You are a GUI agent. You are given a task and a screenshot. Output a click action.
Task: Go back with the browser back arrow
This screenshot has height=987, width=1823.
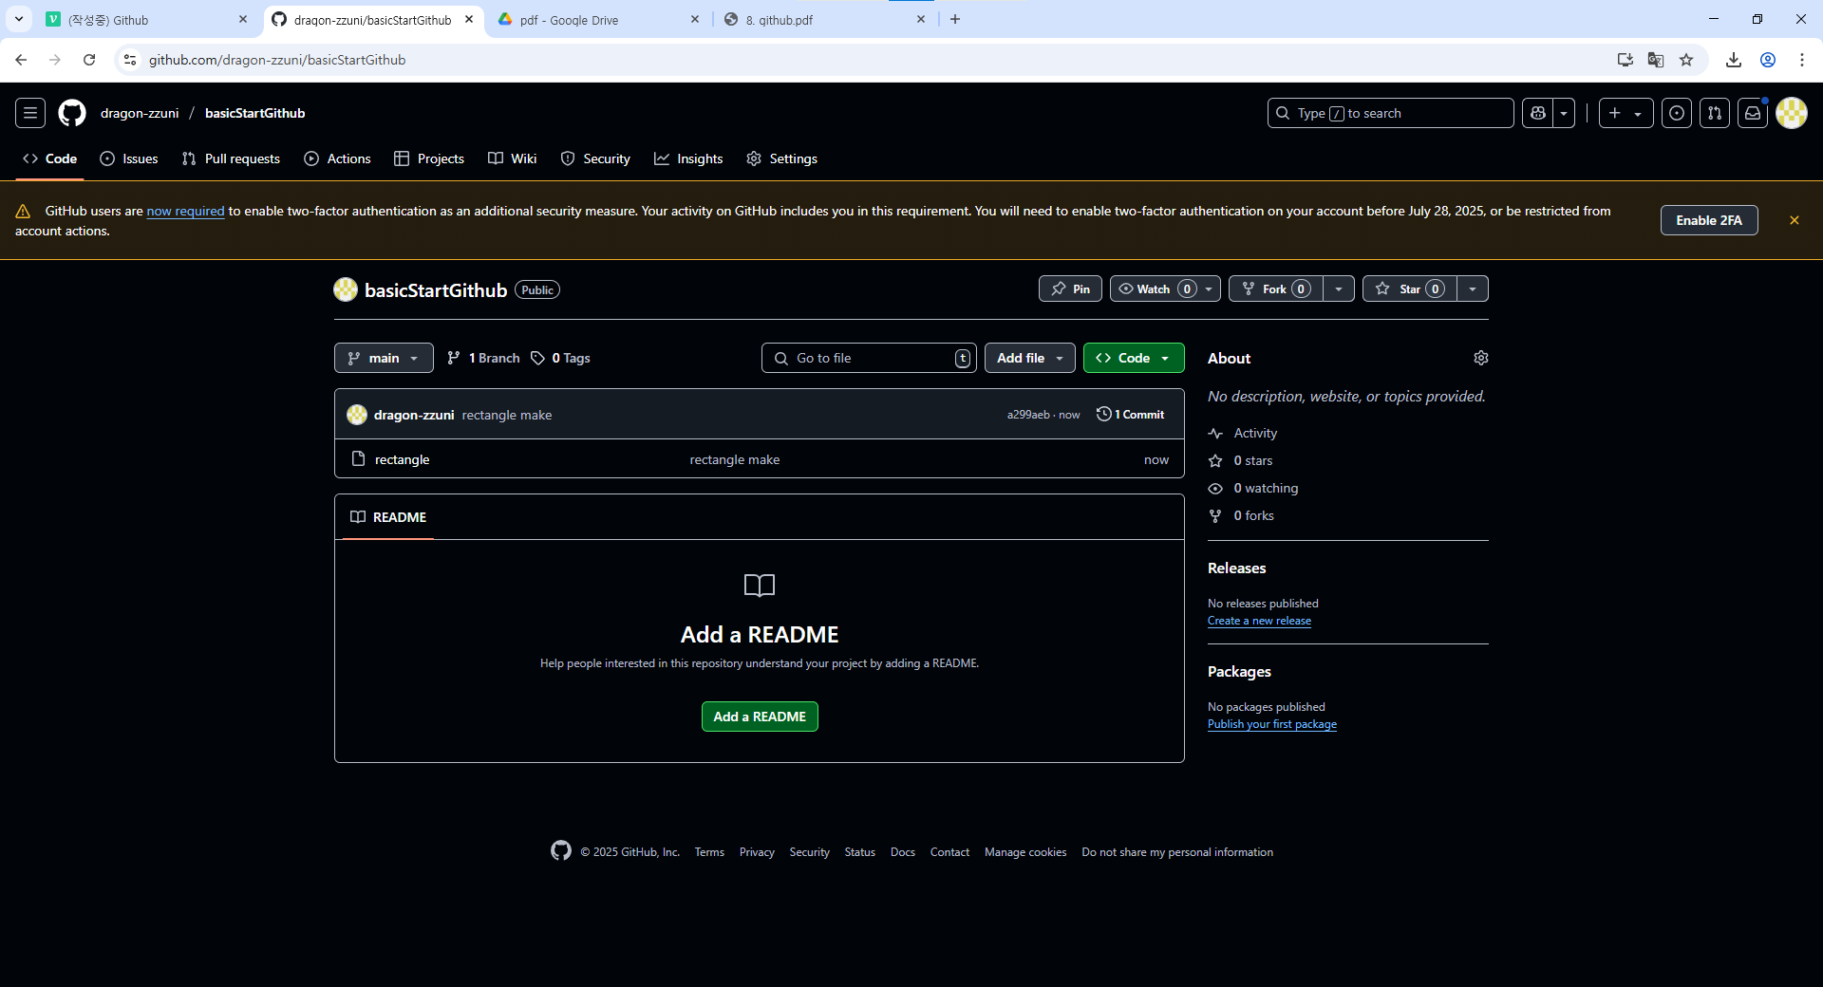point(21,60)
